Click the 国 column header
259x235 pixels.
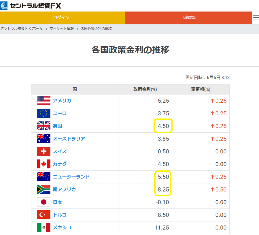click(75, 89)
